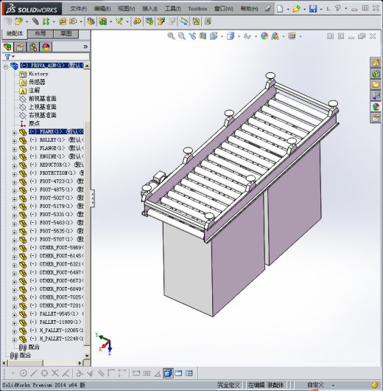
Task: Click the ConfigurationManager tab icon
Action: (33, 47)
